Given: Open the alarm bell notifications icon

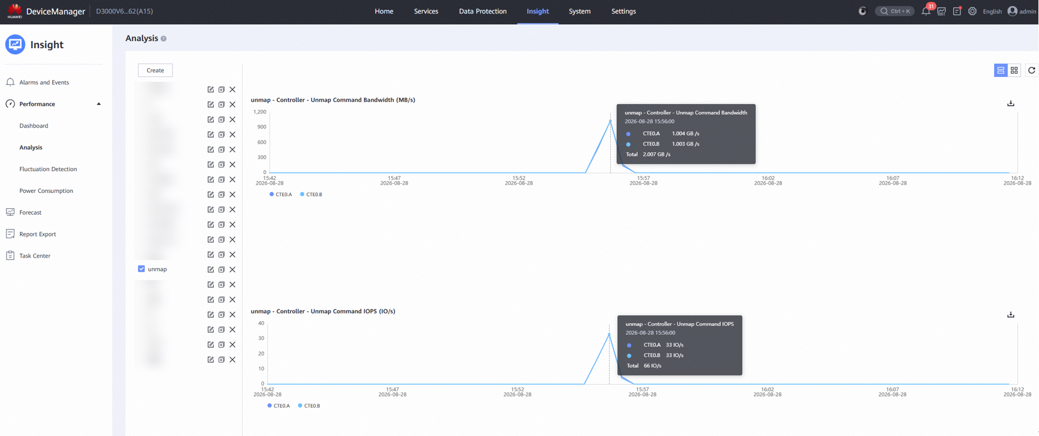Looking at the screenshot, I should point(926,11).
